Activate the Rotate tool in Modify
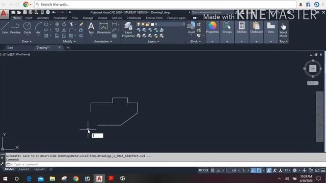 click(x=64, y=24)
